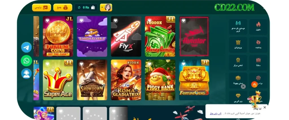The width and height of the screenshot is (289, 120).
Task: Favorite the Fortune Coins game with heart
Action: [47, 20]
